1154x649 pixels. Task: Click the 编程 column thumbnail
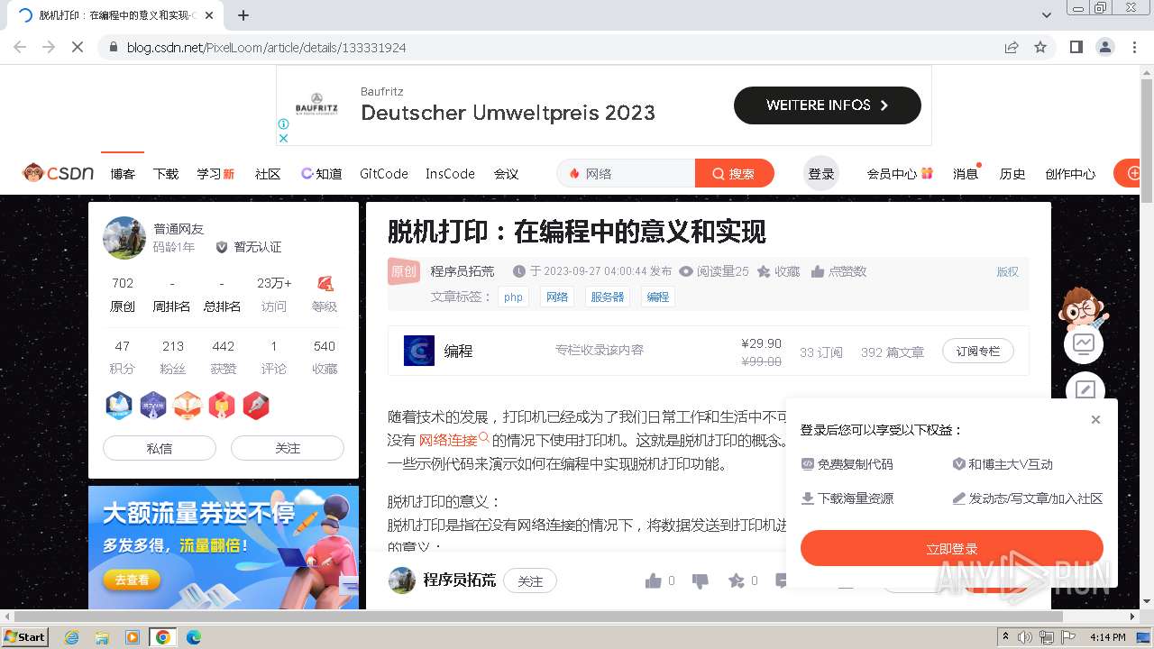click(419, 351)
